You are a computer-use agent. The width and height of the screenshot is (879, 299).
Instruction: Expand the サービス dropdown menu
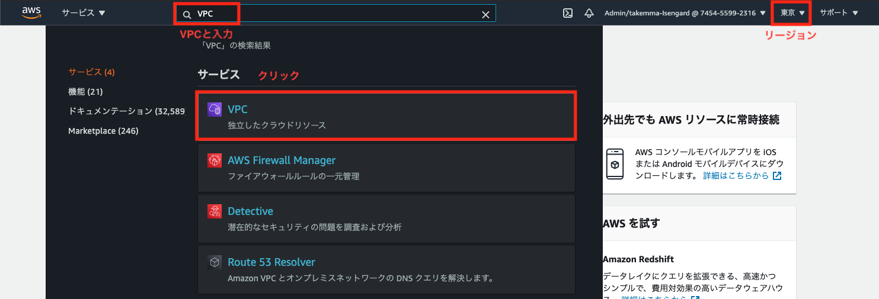[84, 12]
